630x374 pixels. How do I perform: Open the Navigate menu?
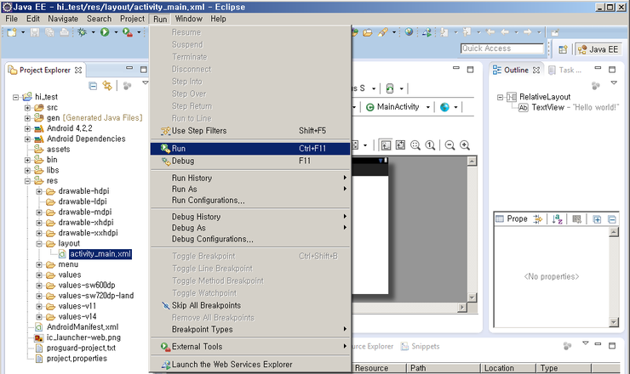pos(63,19)
